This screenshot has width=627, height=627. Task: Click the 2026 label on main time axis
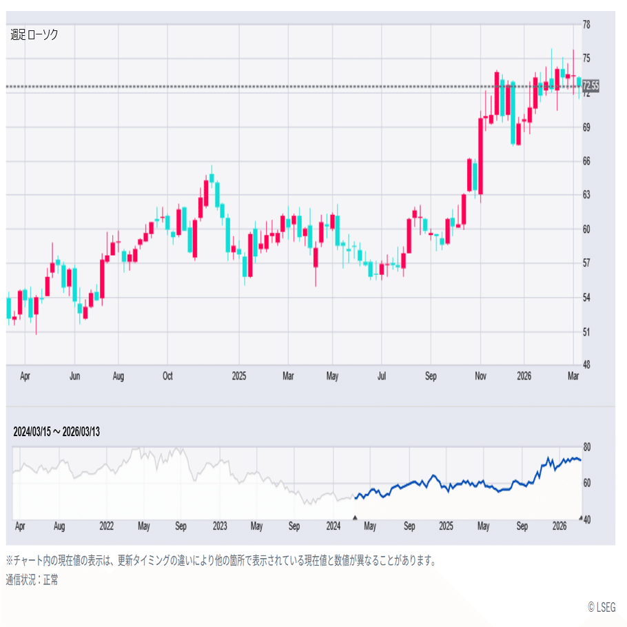point(524,376)
